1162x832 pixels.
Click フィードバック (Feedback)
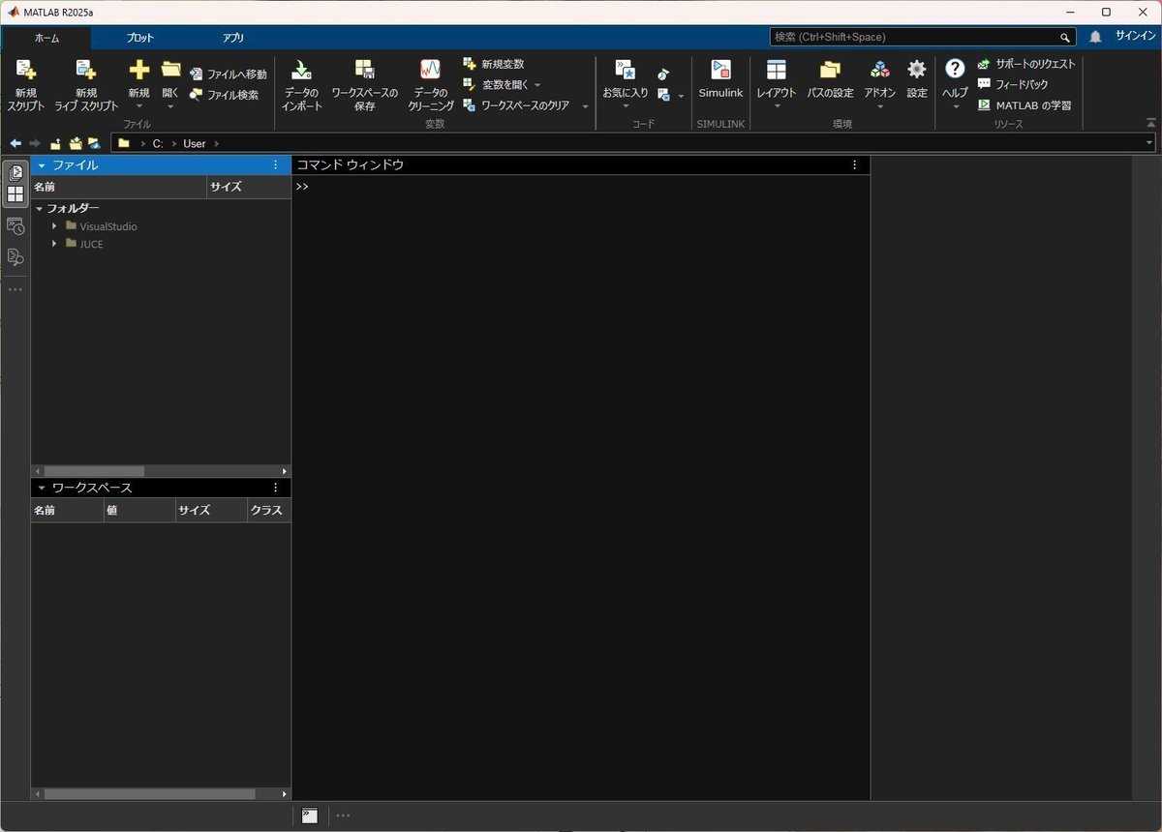[x=1013, y=84]
